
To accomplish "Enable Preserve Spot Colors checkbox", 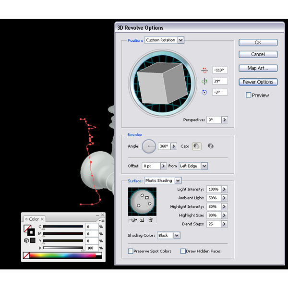I will coord(131,251).
